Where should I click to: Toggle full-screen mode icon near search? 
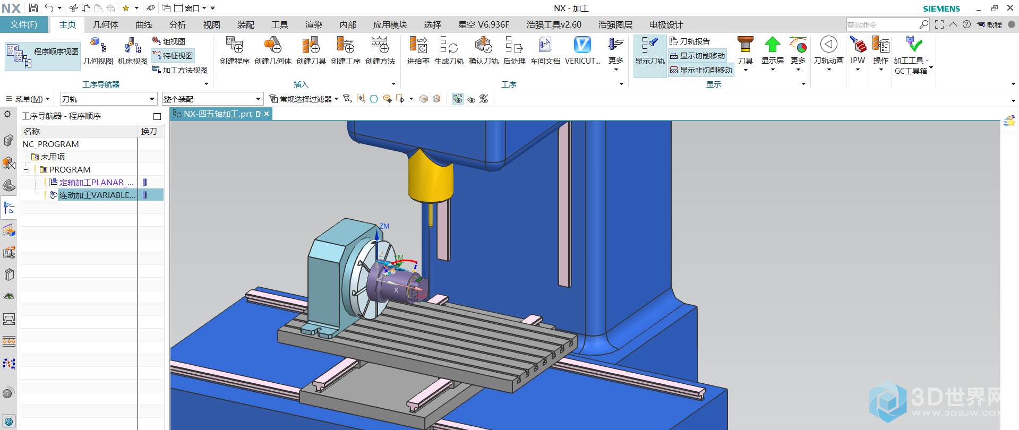pyautogui.click(x=939, y=24)
